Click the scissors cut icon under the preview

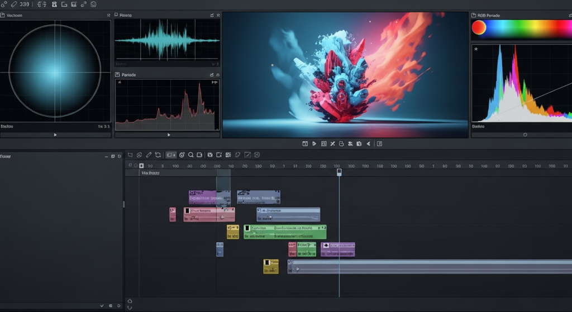tap(332, 144)
